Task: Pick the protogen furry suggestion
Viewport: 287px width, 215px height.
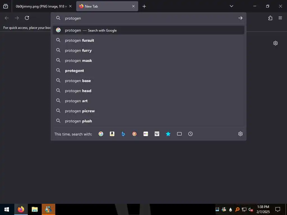Action: coord(149,50)
